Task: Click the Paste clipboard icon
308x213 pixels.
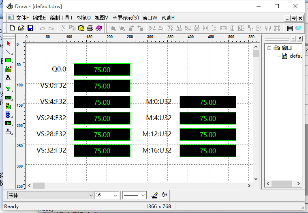Action: [81, 28]
